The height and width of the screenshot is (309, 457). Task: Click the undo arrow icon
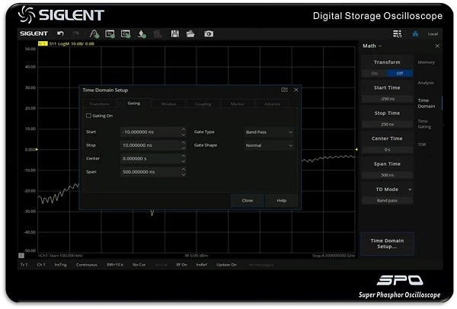point(60,33)
